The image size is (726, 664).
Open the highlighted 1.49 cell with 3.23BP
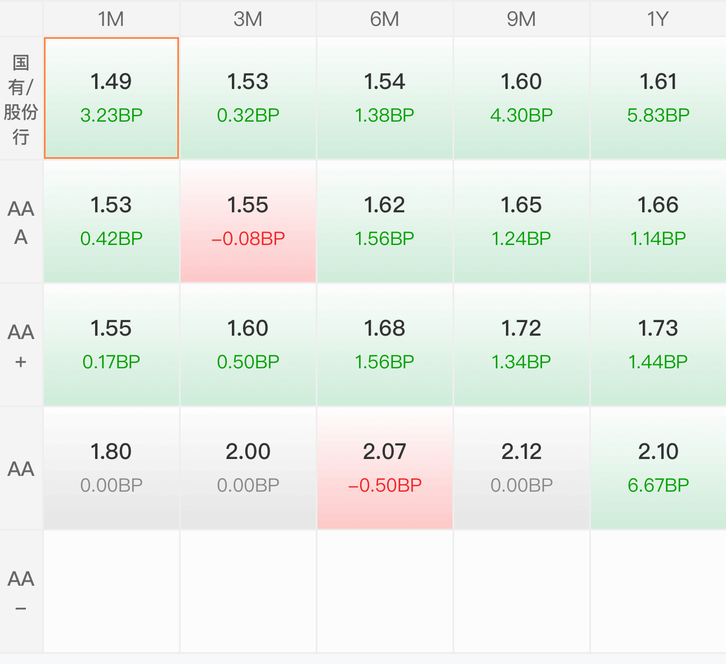coord(111,99)
